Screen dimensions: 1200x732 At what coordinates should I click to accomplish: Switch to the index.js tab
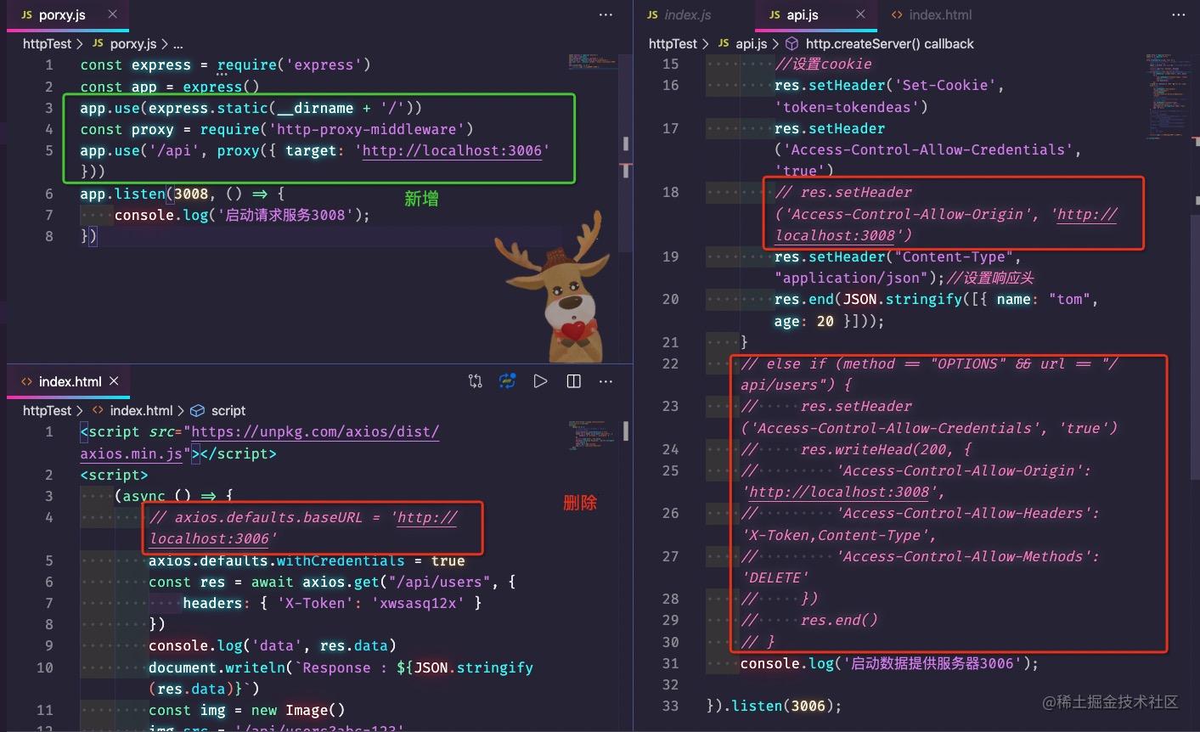click(x=679, y=14)
